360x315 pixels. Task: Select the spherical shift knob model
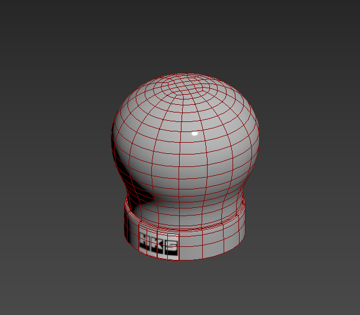185,166
